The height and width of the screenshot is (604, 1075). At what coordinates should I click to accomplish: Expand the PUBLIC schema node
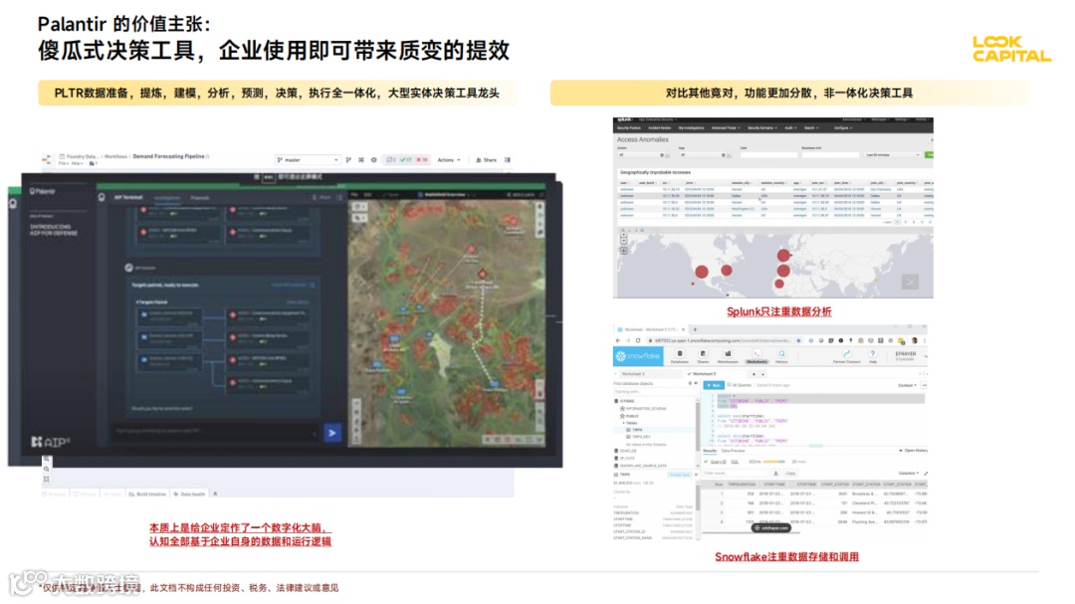click(x=629, y=416)
